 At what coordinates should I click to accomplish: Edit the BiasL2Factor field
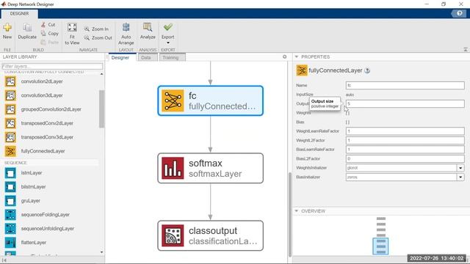tap(405, 158)
